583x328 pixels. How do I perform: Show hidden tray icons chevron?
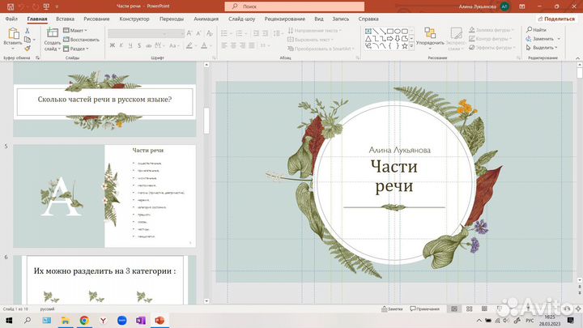pos(479,320)
